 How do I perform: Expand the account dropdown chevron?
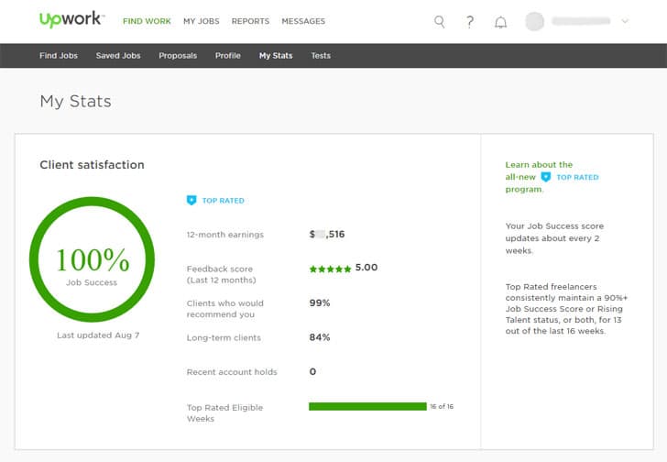625,21
